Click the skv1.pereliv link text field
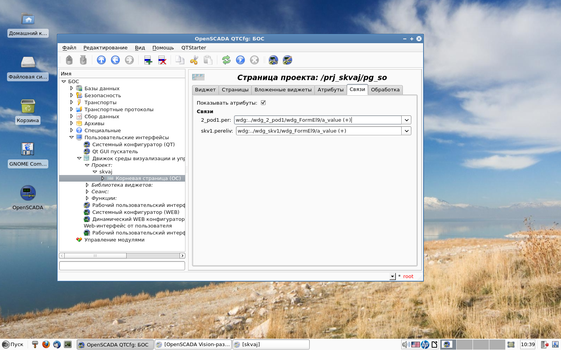 coord(318,131)
